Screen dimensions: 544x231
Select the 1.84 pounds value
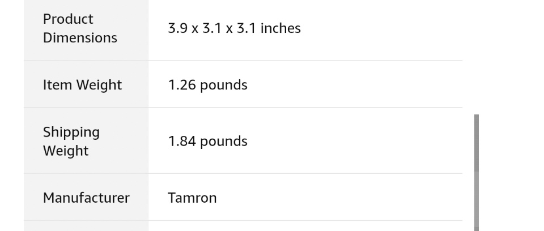tap(207, 141)
